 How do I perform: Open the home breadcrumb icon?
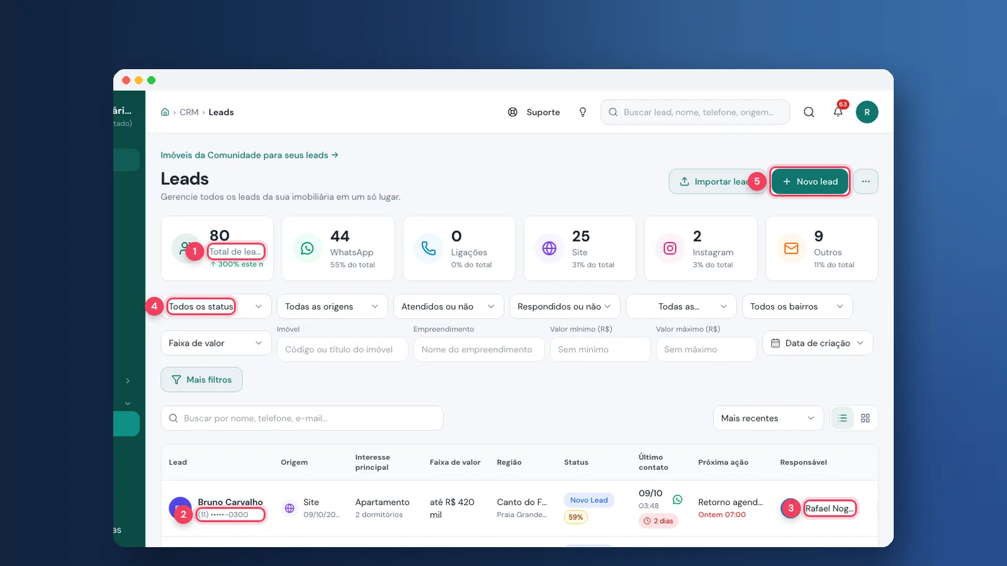coord(165,112)
